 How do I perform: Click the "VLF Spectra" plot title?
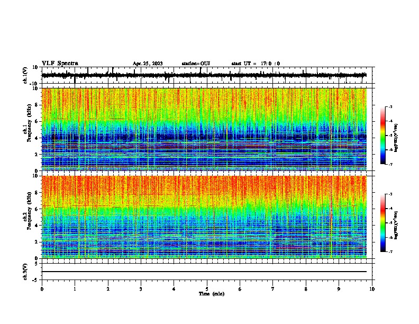pyautogui.click(x=60, y=64)
